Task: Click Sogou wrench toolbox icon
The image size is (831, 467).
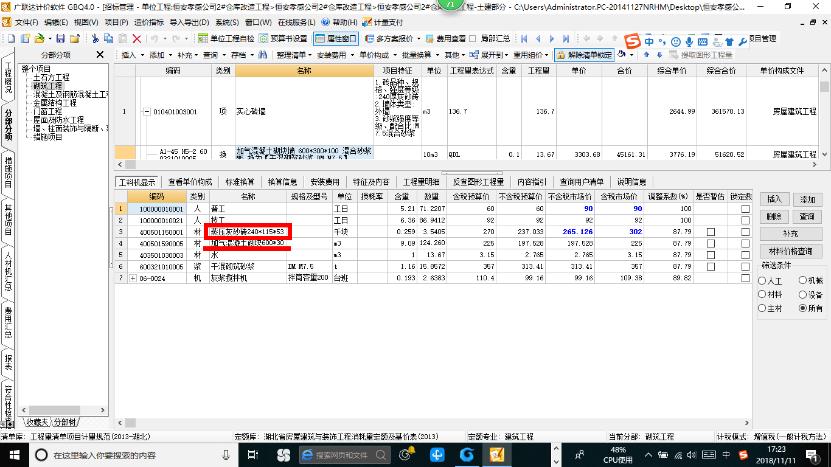Action: point(743,42)
